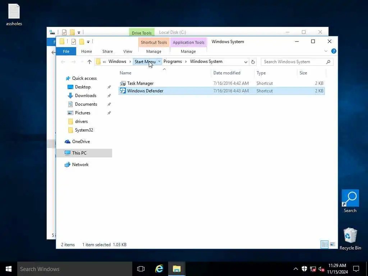Select OneDrive in the navigation pane
This screenshot has width=368, height=276.
point(81,142)
